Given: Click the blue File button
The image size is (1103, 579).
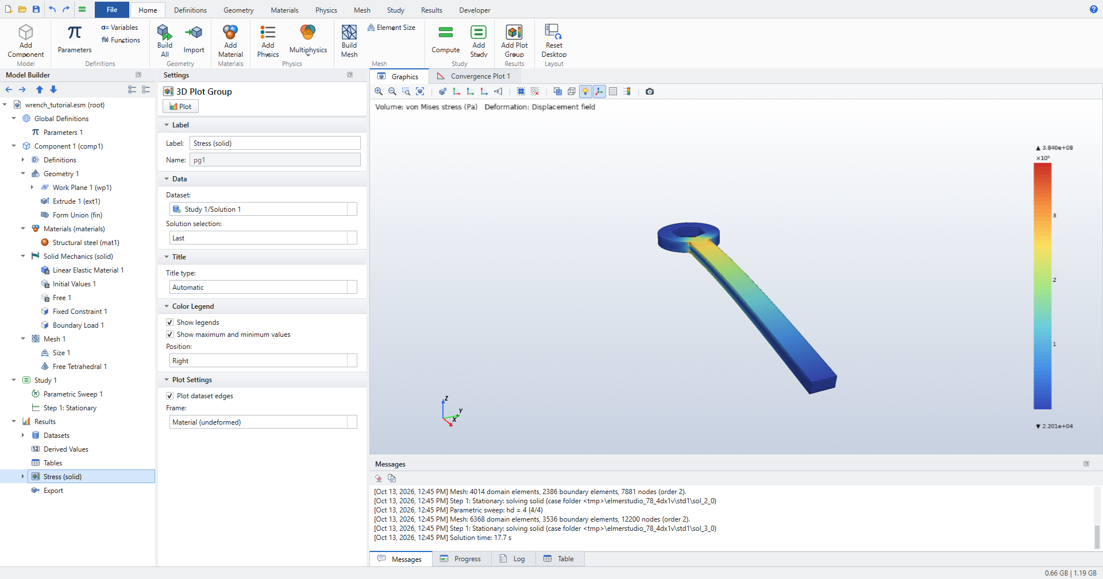Looking at the screenshot, I should pos(112,10).
